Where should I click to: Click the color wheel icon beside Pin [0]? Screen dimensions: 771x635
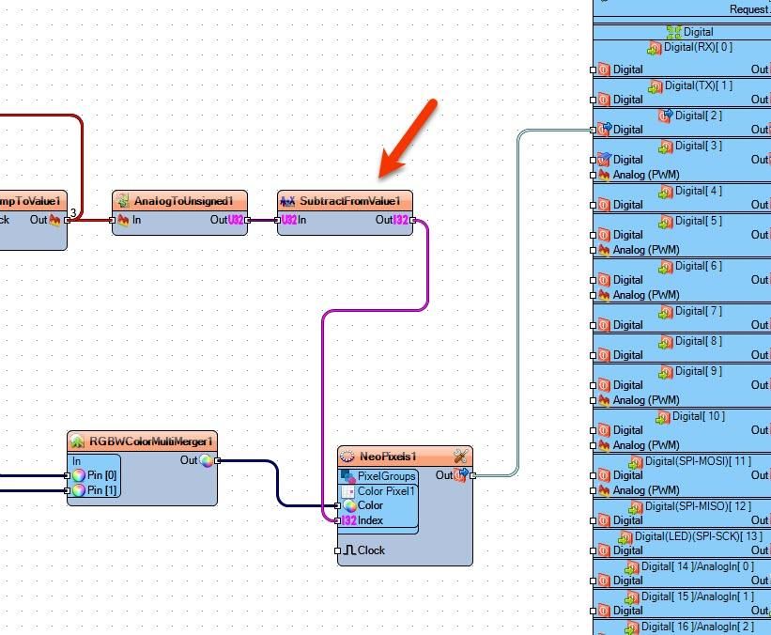(x=79, y=475)
